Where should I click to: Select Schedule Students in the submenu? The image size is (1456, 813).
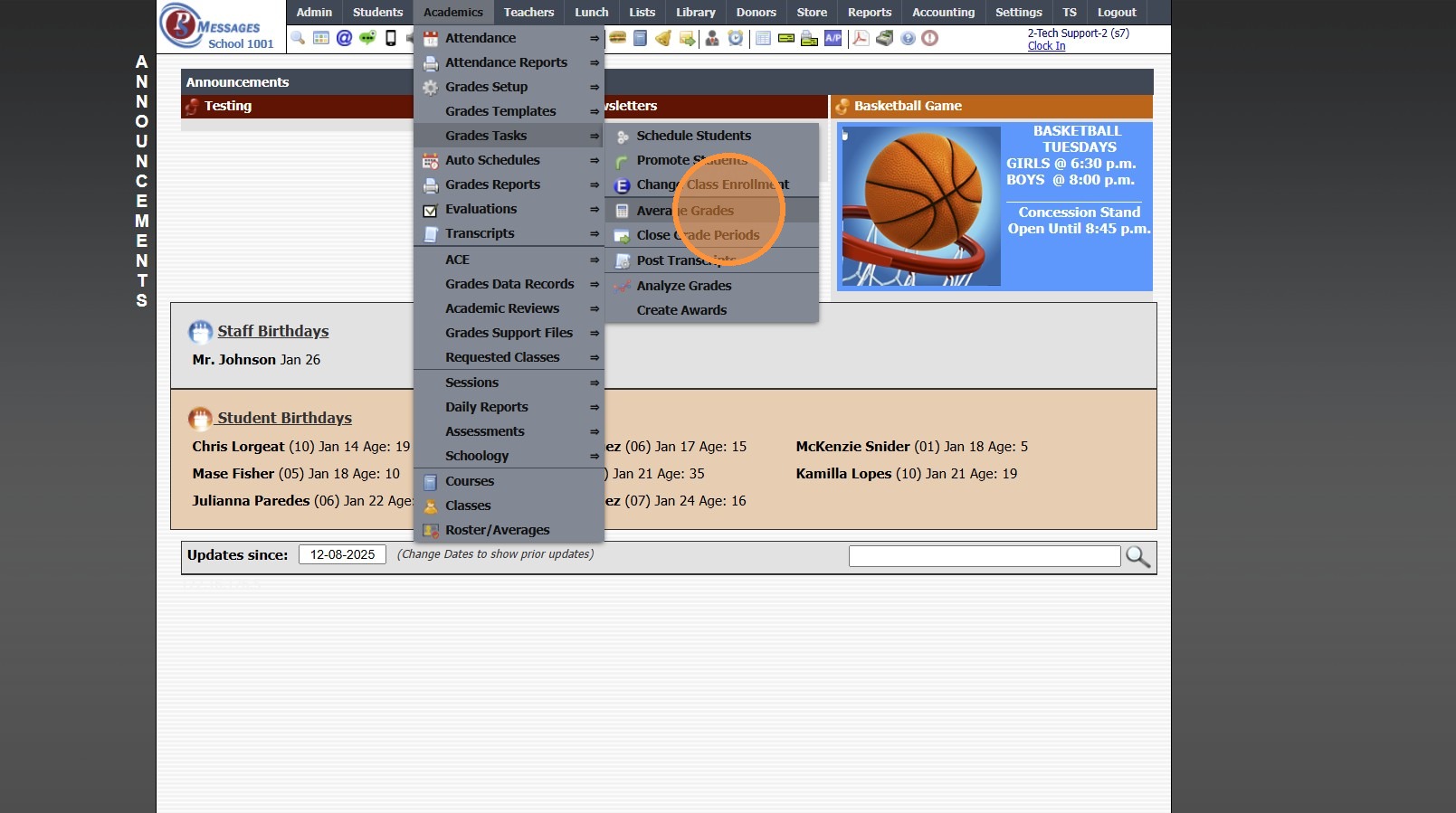693,136
